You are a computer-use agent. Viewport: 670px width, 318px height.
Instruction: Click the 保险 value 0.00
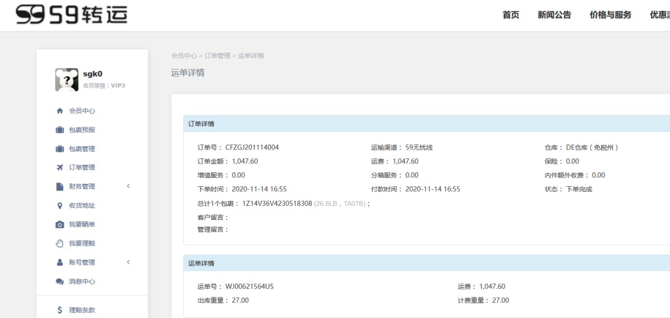(x=572, y=161)
